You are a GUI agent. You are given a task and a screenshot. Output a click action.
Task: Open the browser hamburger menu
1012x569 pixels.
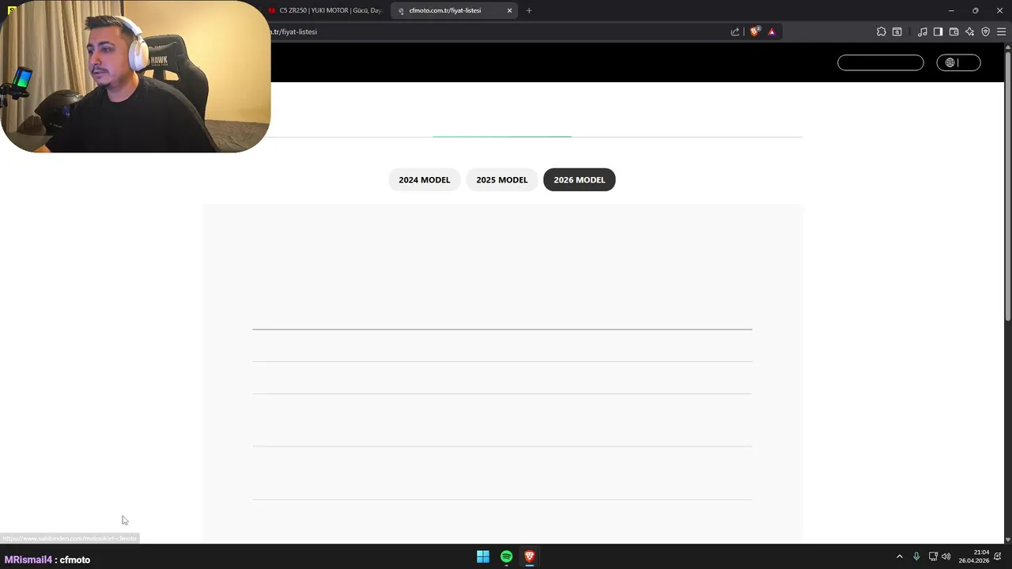pos(1001,32)
